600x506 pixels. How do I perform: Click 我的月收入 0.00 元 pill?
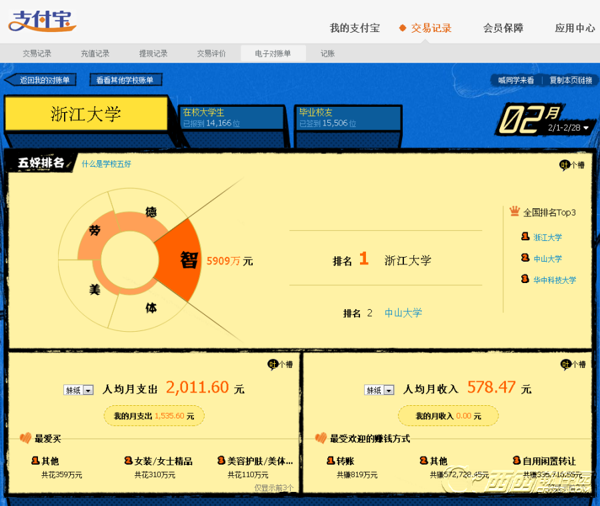click(448, 416)
